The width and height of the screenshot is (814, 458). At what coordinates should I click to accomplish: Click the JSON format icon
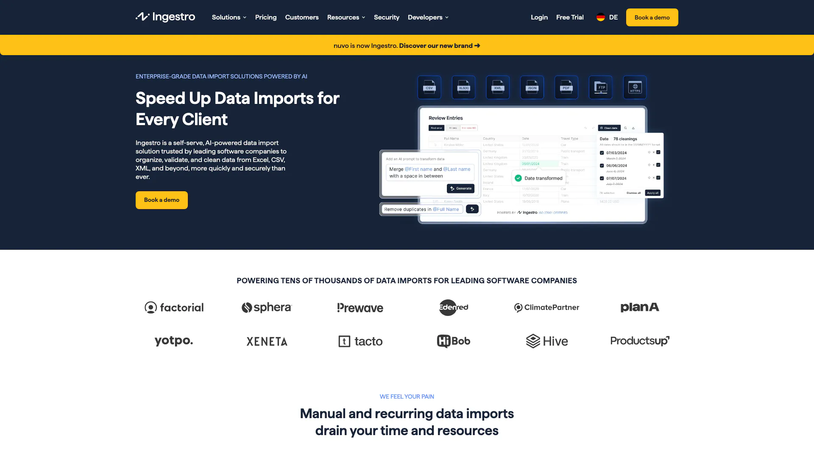click(532, 87)
